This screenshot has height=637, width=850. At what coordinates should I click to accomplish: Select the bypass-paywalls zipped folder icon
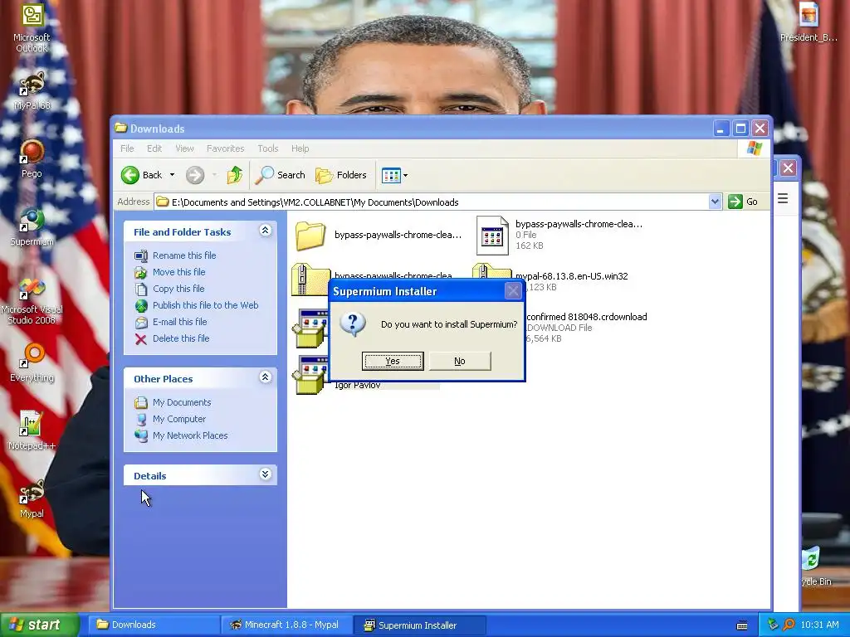click(x=310, y=279)
